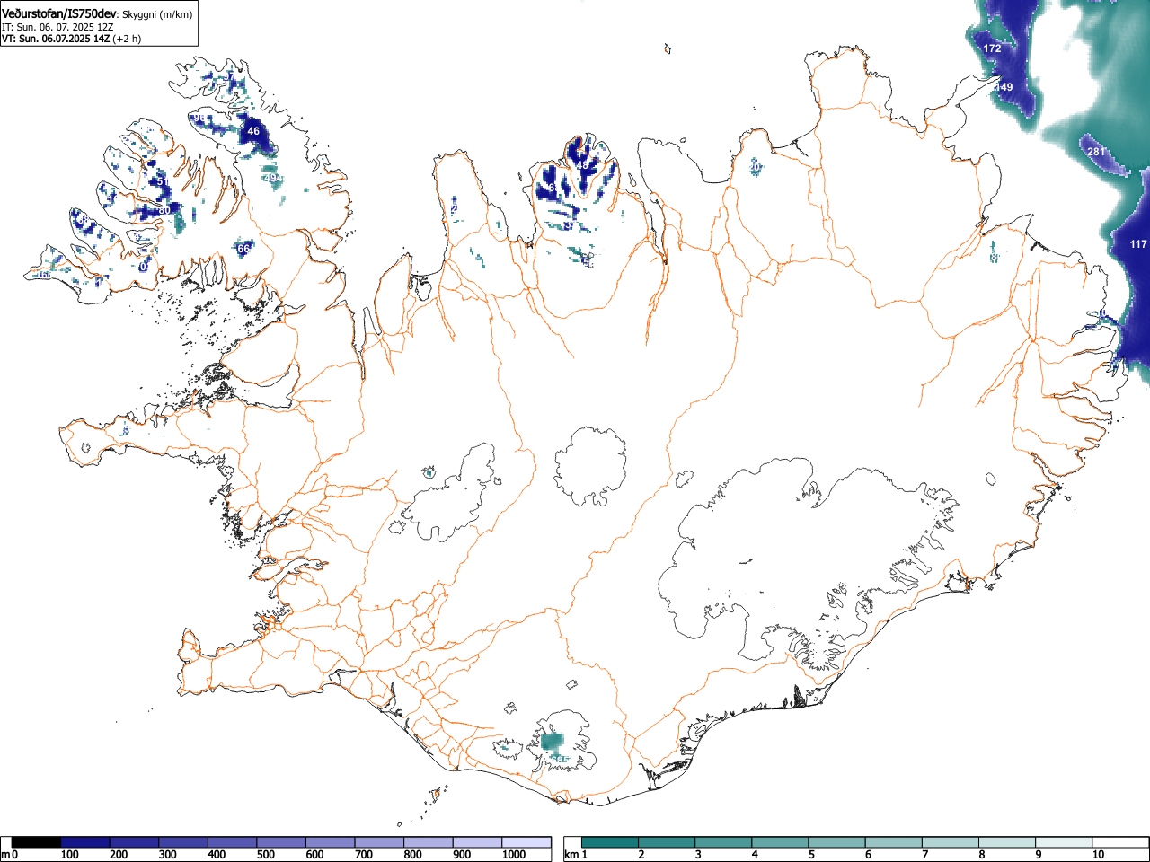
Task: Select the '149' visibility value label
Action: click(x=1004, y=87)
